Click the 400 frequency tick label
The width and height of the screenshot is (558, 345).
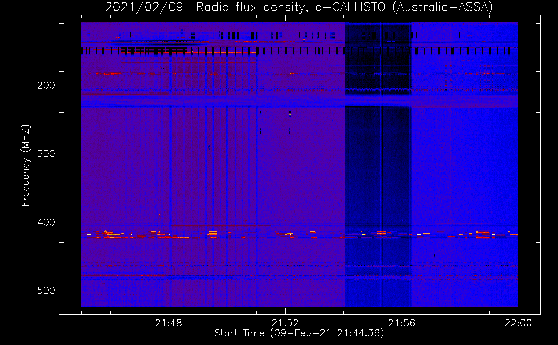pyautogui.click(x=46, y=222)
